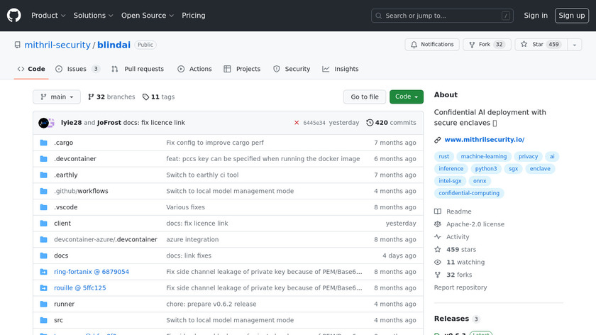
Task: View the 32 branches list
Action: [x=111, y=97]
